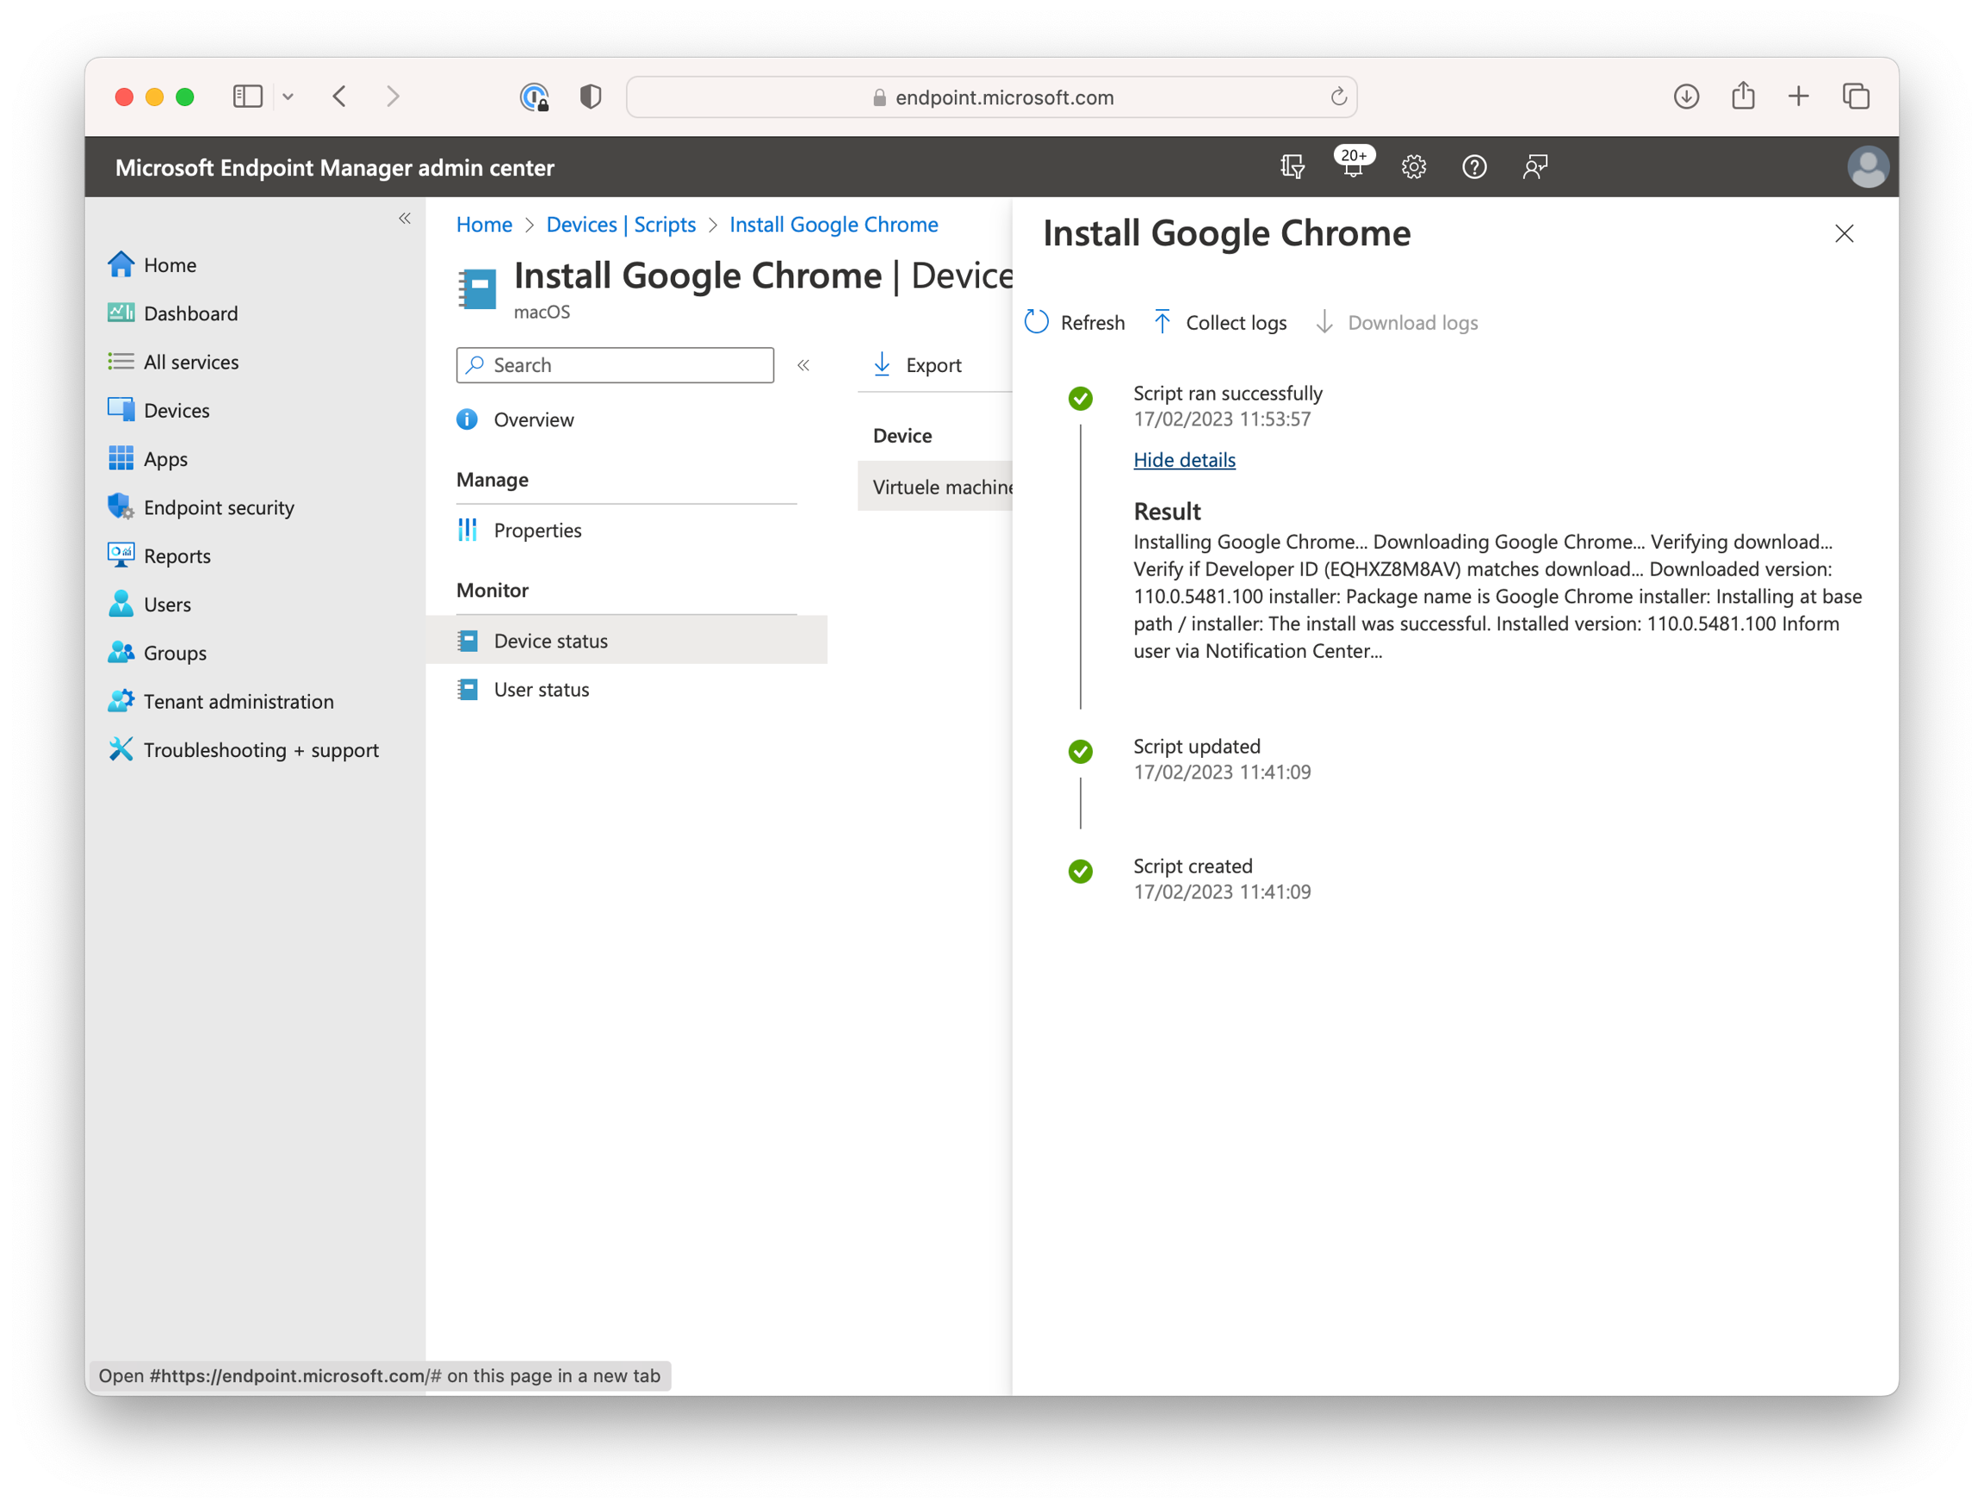The height and width of the screenshot is (1508, 1984).
Task: Click the Safari Share icon
Action: point(1743,95)
